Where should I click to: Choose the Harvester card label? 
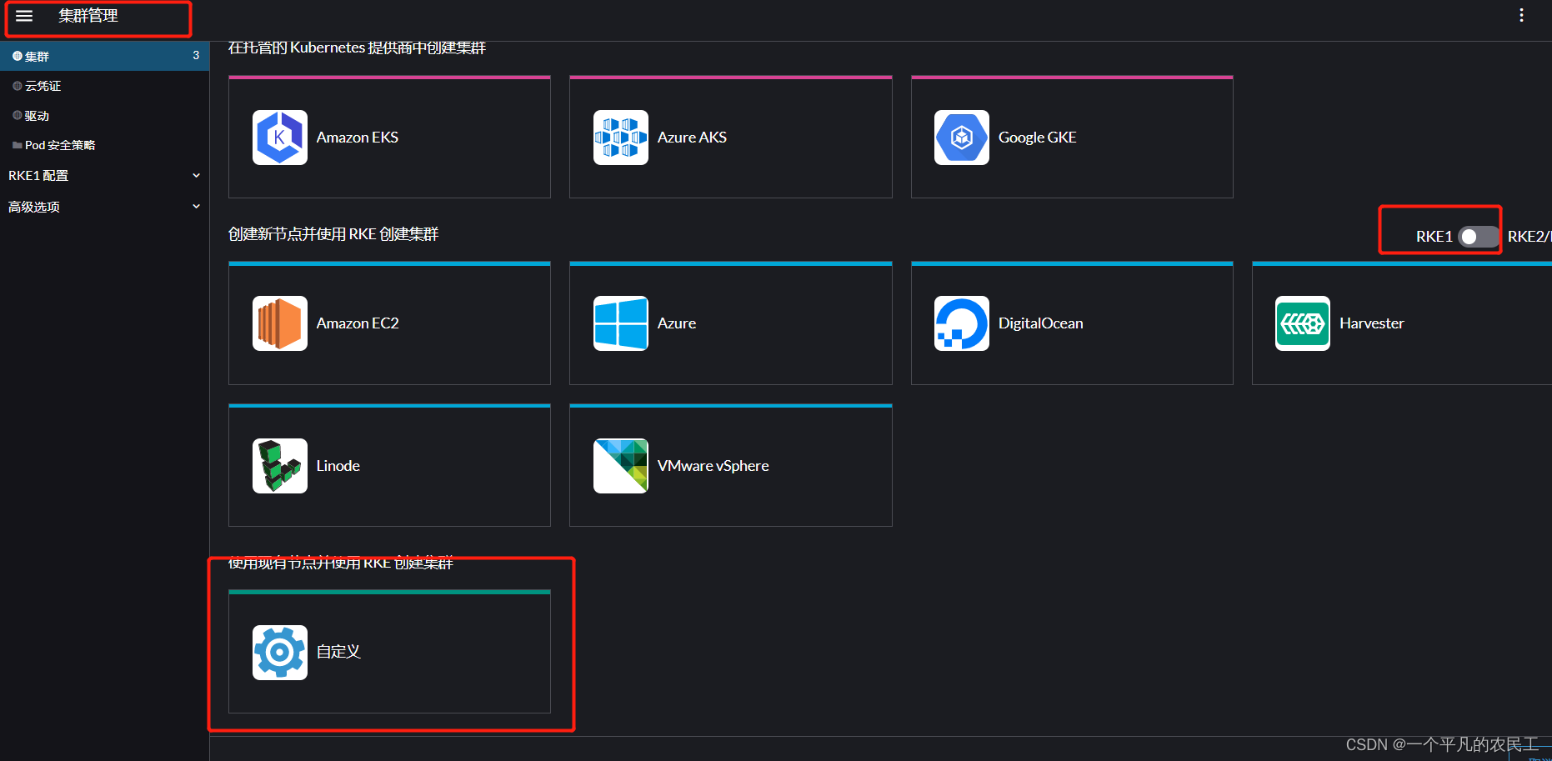tap(1372, 323)
